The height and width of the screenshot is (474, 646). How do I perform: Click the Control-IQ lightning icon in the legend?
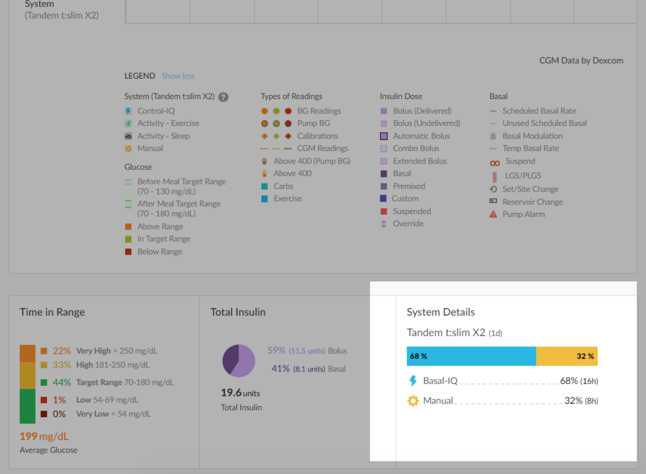tap(128, 111)
